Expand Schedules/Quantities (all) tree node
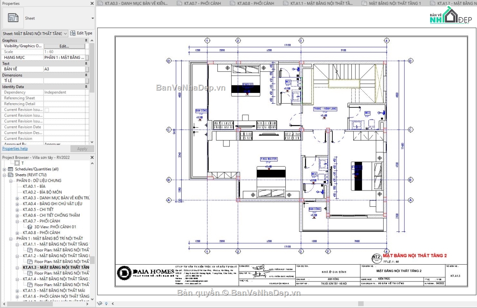The width and height of the screenshot is (477, 308). click(x=4, y=169)
